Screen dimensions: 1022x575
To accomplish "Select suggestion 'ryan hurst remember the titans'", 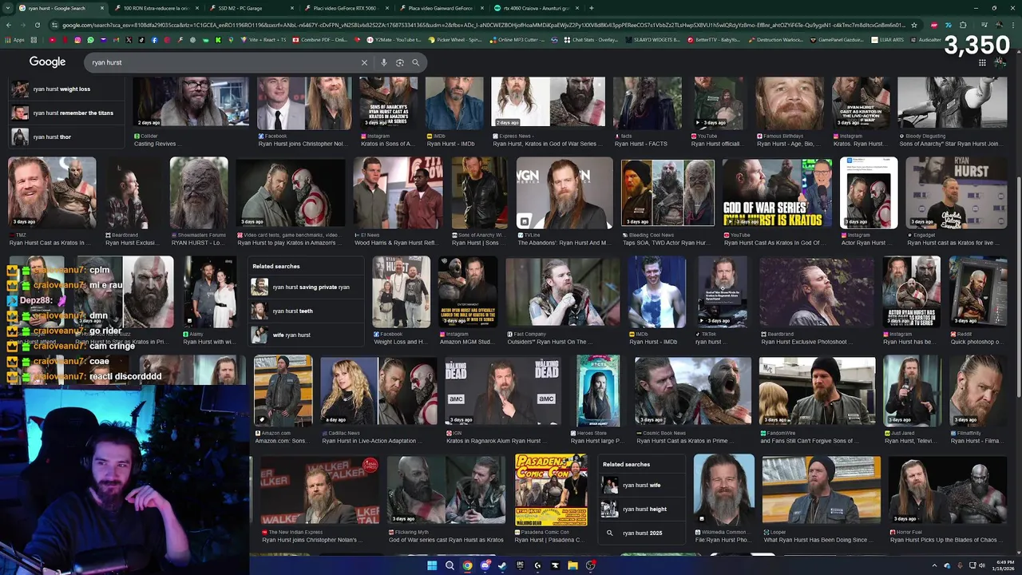I will [65, 113].
